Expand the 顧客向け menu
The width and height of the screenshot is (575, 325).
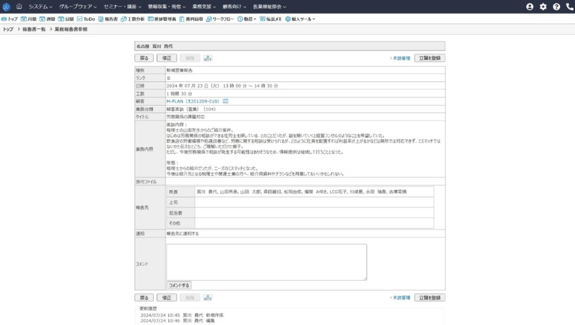(234, 7)
